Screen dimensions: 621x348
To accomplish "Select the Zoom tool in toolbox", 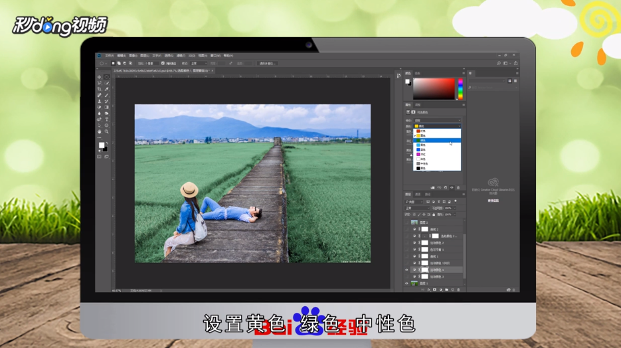I will (106, 131).
